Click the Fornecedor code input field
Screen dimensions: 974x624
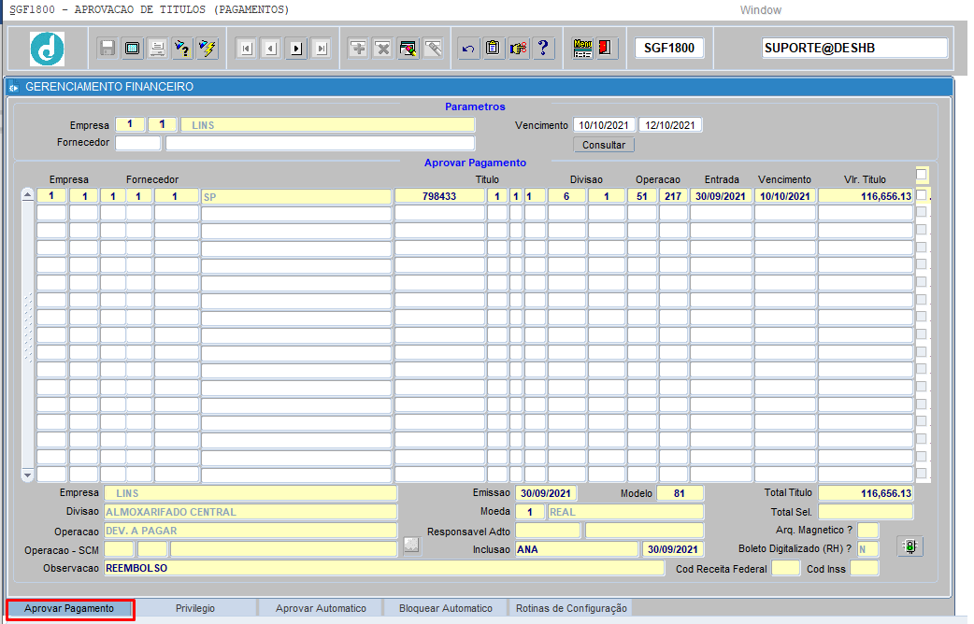tap(138, 143)
